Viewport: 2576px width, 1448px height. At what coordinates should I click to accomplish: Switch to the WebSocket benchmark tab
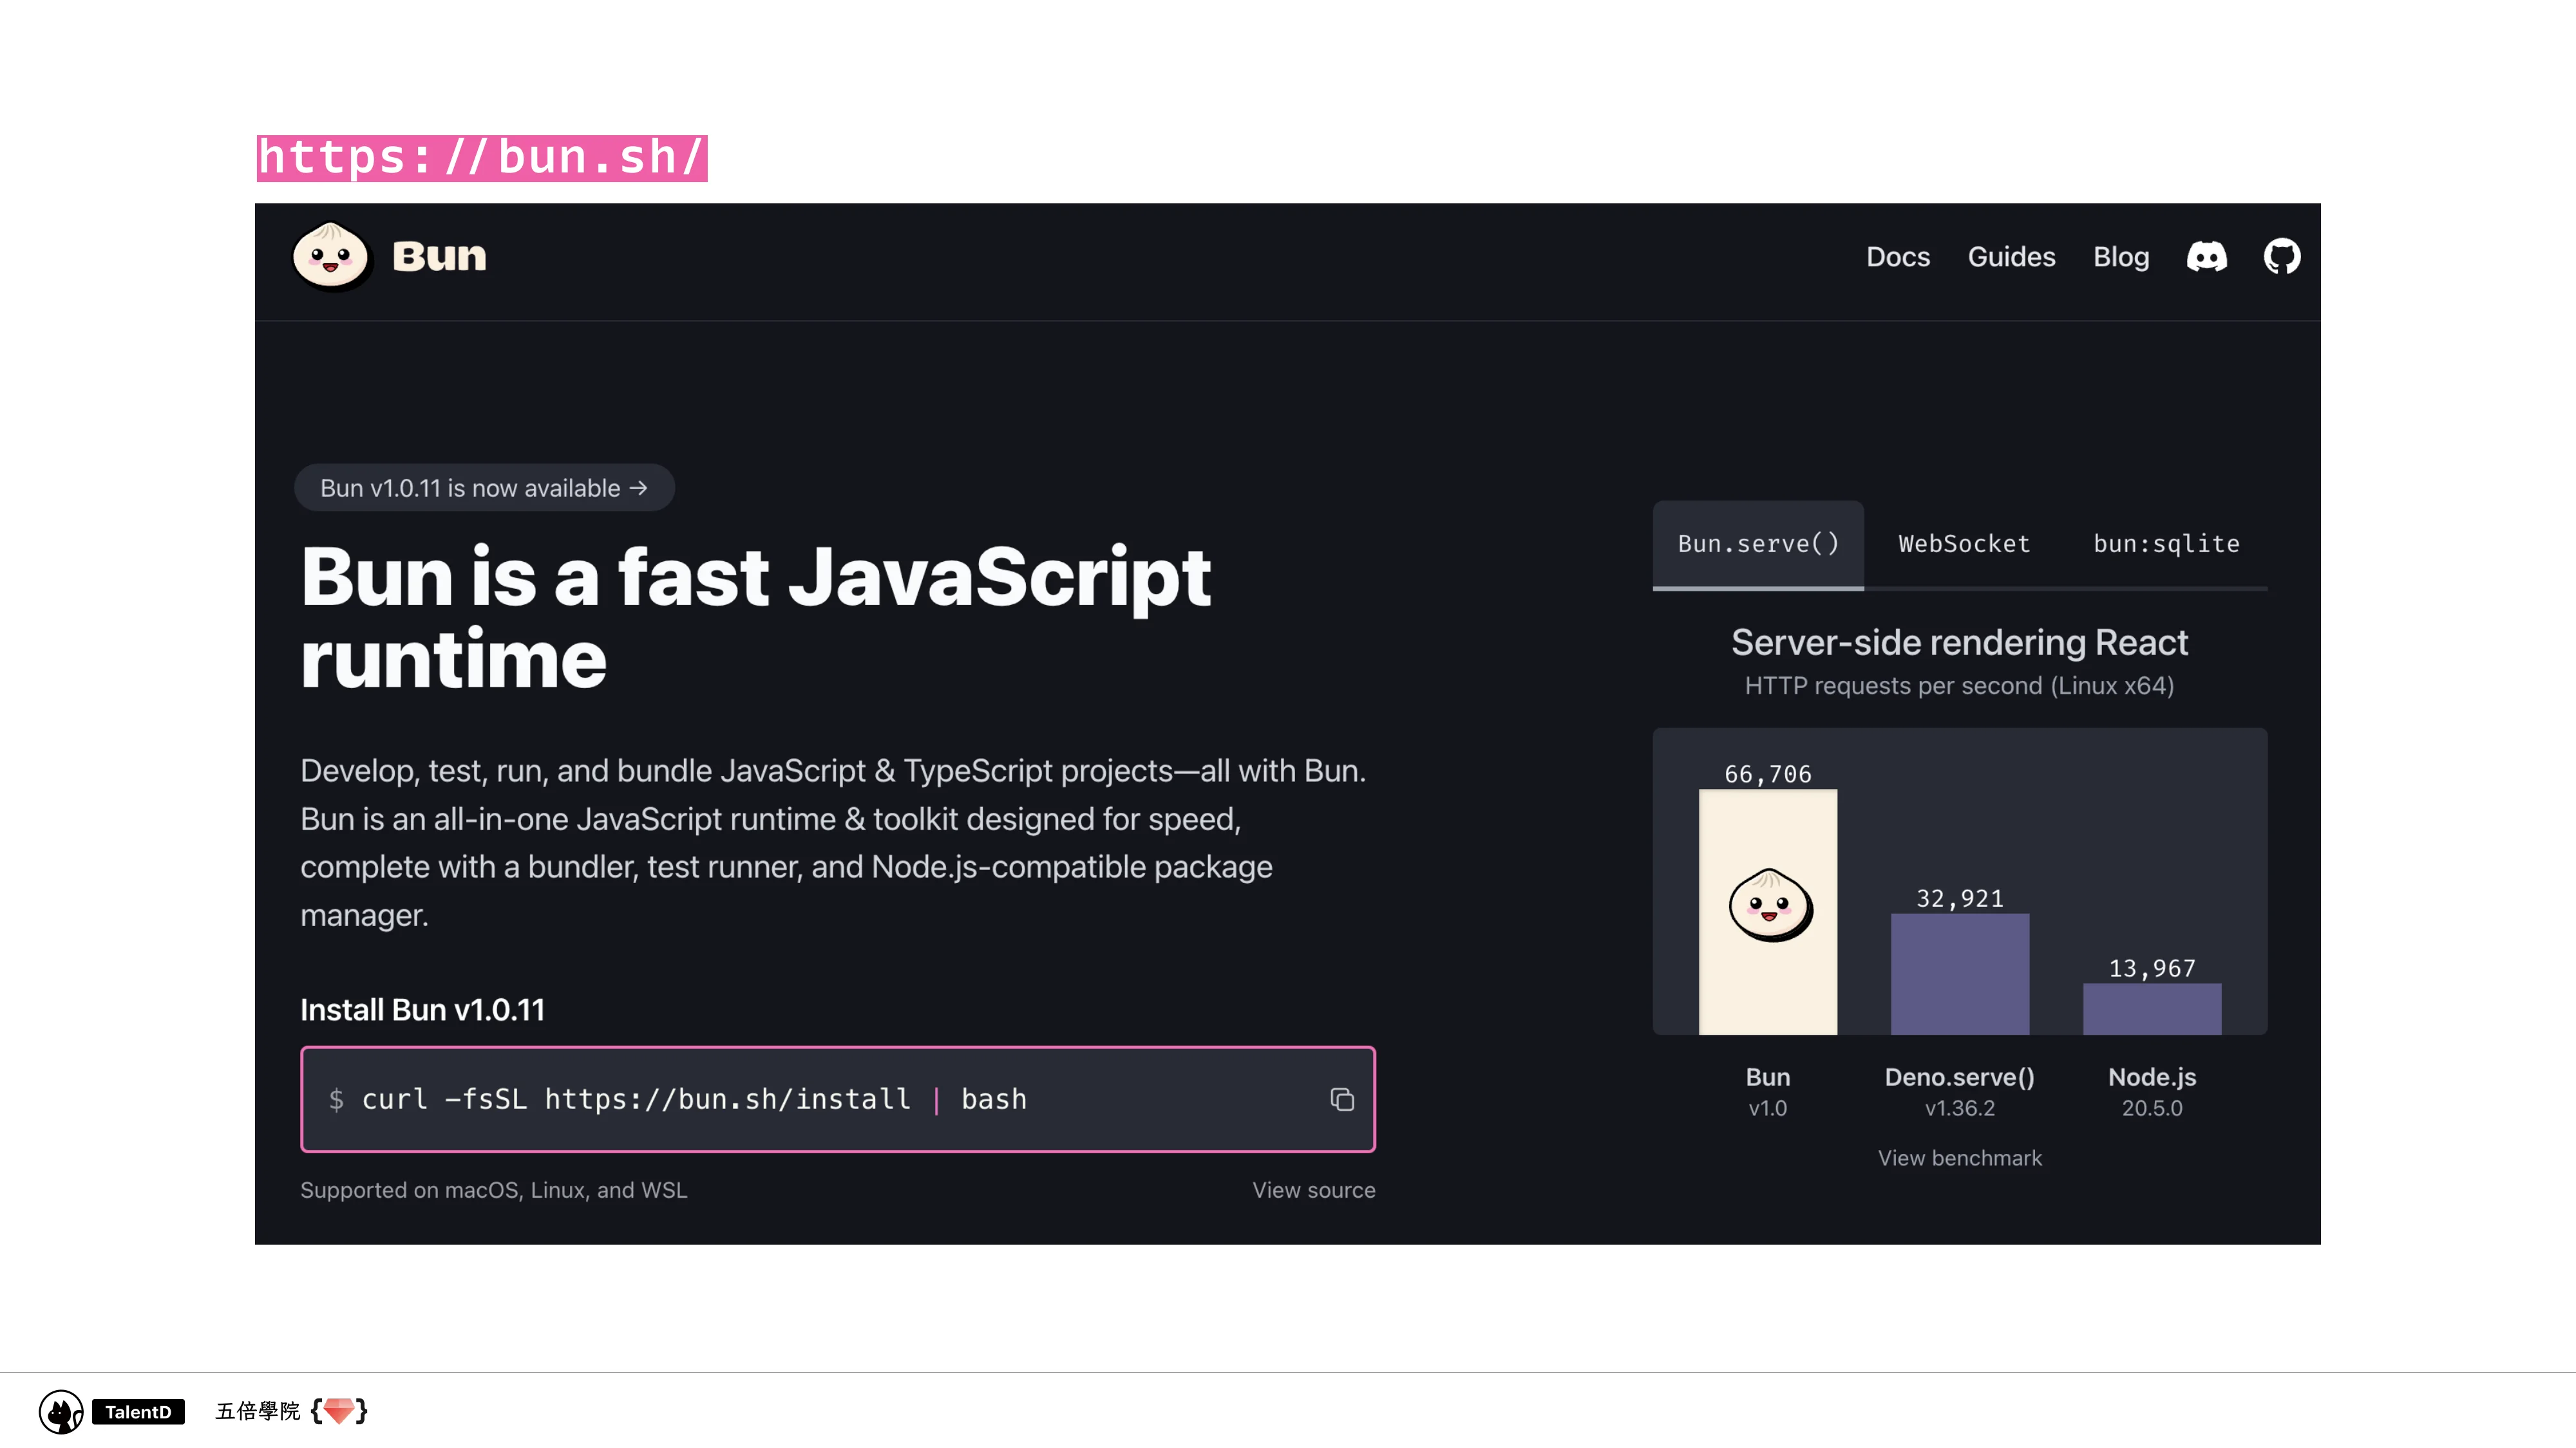(1964, 544)
